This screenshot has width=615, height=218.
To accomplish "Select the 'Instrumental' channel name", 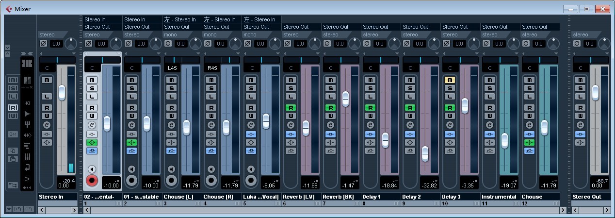I will coord(500,197).
